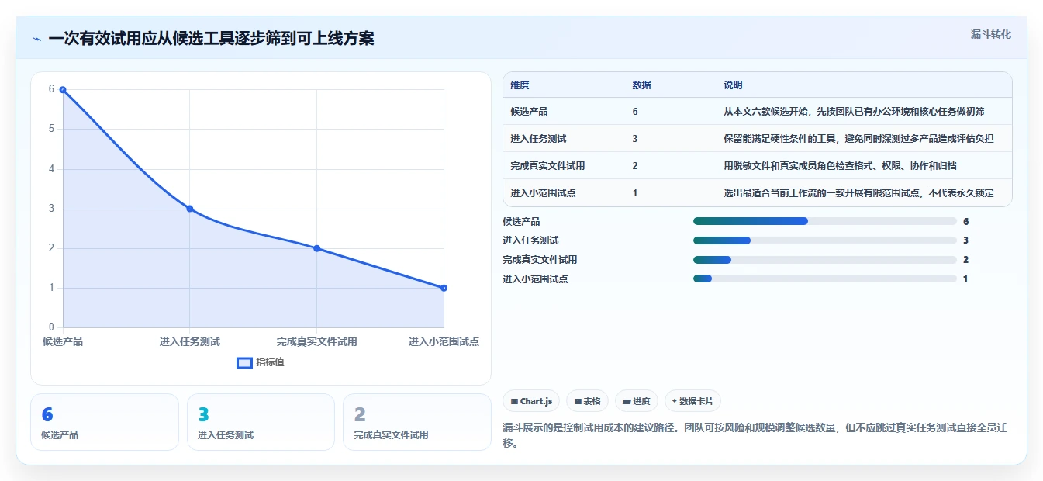Viewport: 1043px width, 481px height.
Task: Click the 进入任务测试 cell in the table
Action: click(x=538, y=139)
